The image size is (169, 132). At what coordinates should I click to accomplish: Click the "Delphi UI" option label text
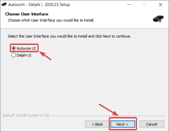24,55
